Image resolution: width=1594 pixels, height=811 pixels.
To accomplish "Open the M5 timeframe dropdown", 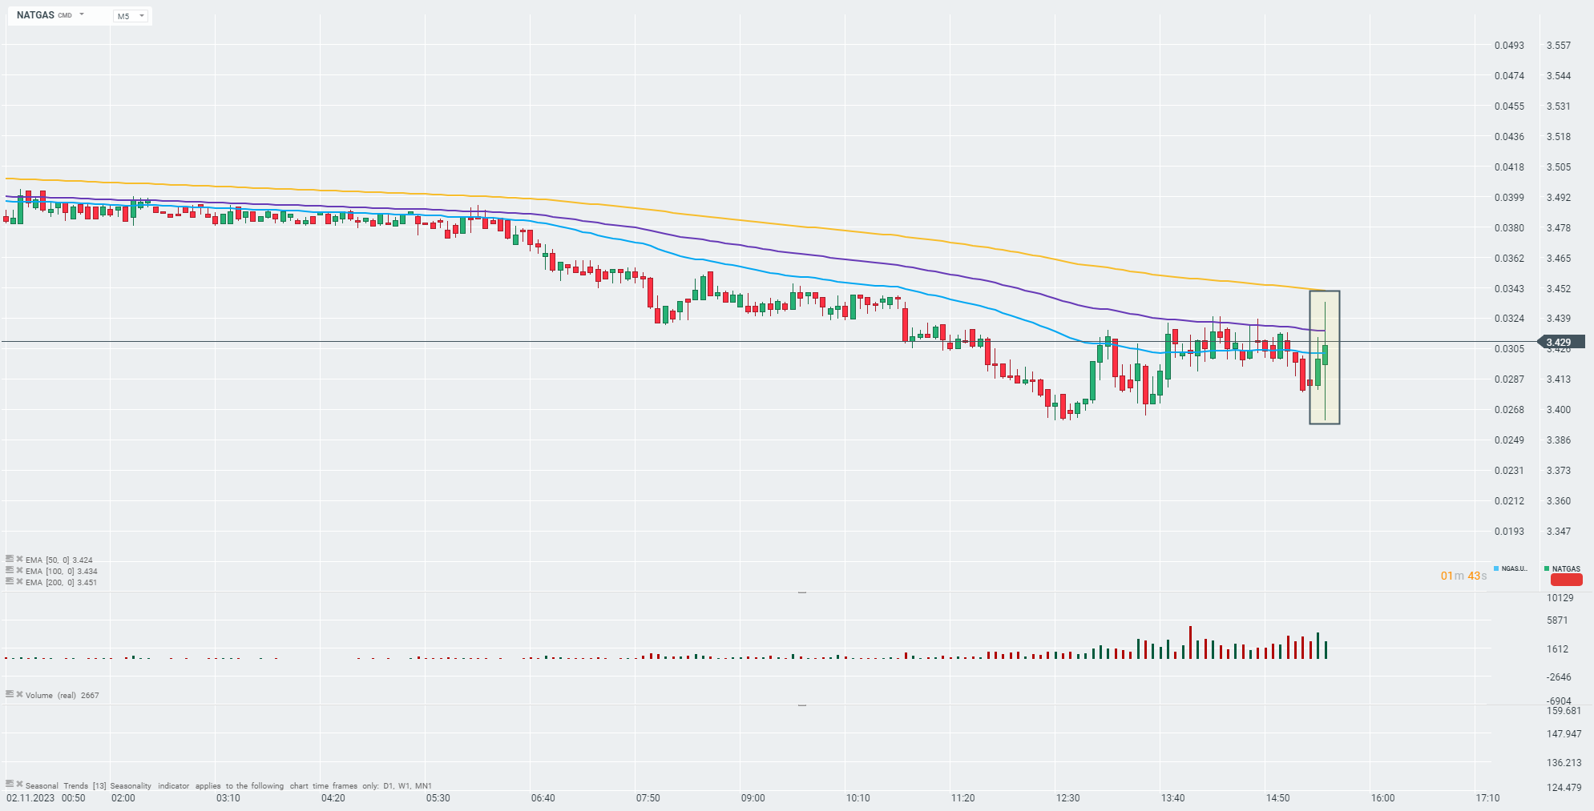I will (x=131, y=16).
